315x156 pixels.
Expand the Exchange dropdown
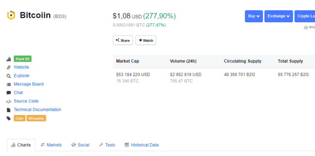click(279, 16)
